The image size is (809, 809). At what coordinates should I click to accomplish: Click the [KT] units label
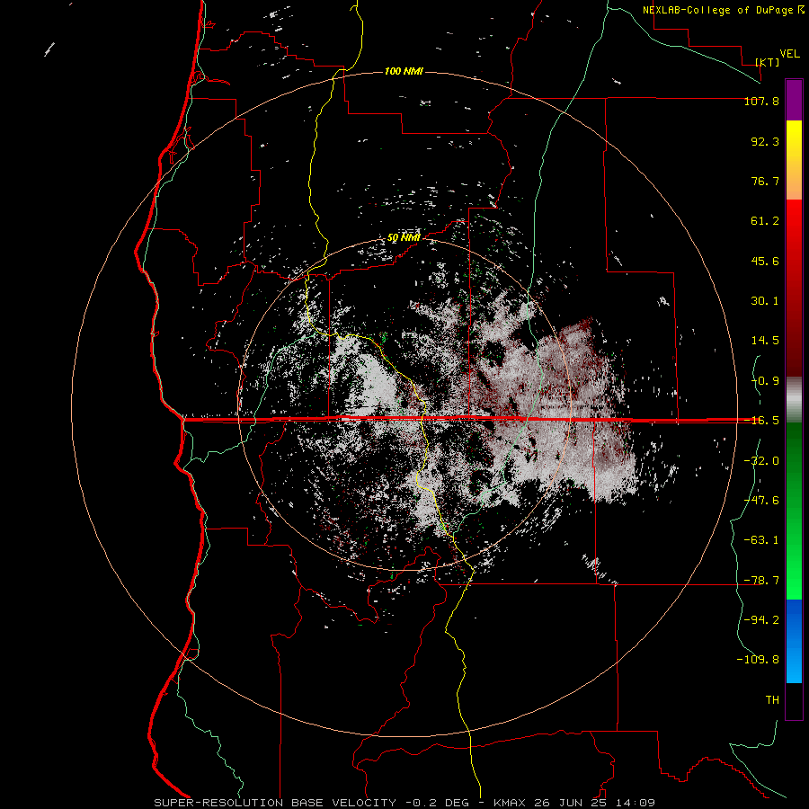768,62
